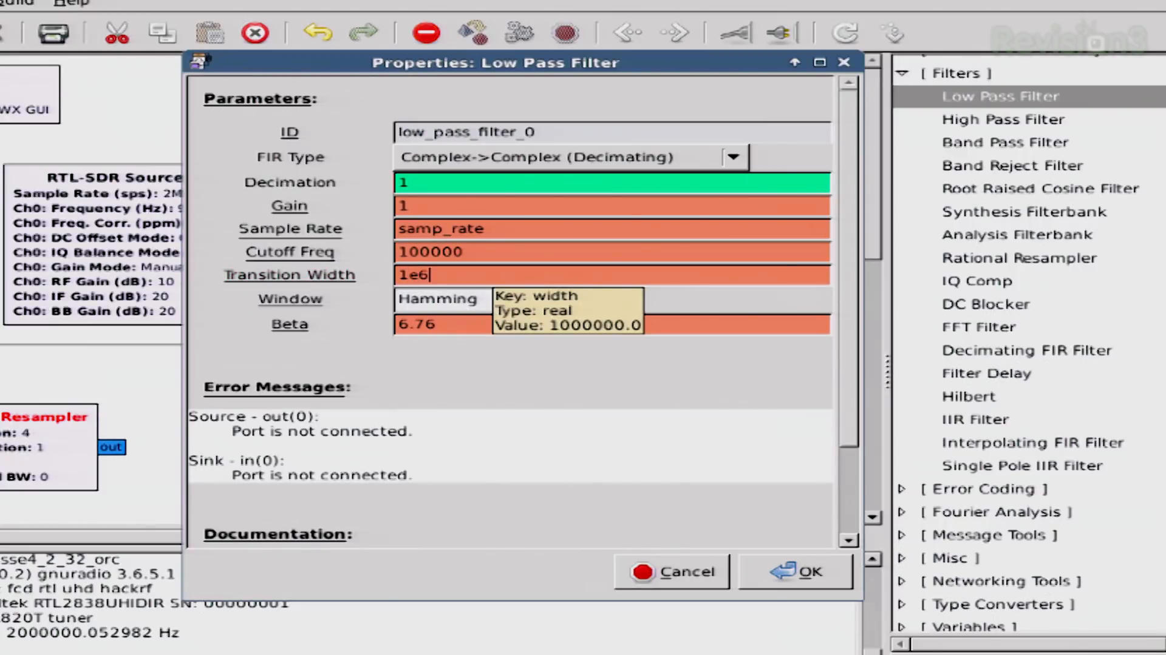Click the Copy toolbar icon
The width and height of the screenshot is (1166, 655).
click(162, 33)
